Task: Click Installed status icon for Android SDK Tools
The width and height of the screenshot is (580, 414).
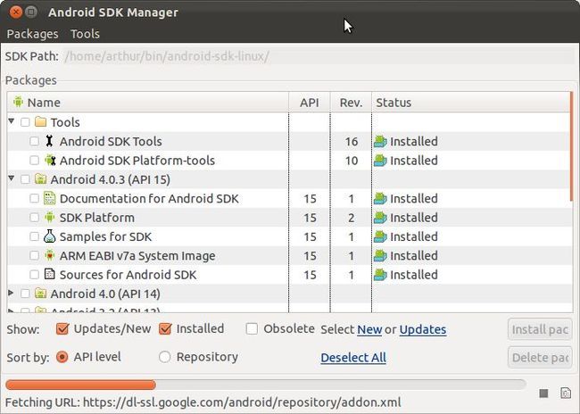Action: 380,141
